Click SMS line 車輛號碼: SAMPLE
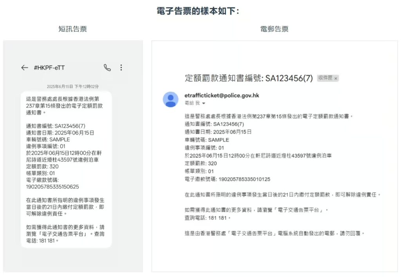The image size is (401, 277). pyautogui.click(x=48, y=140)
